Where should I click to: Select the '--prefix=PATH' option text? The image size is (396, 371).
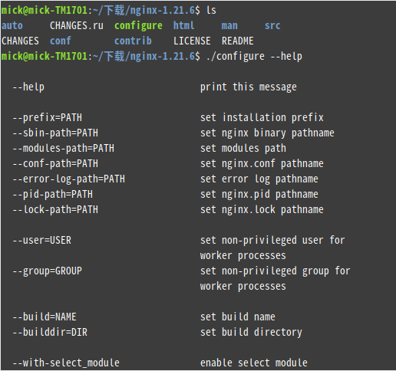click(48, 118)
